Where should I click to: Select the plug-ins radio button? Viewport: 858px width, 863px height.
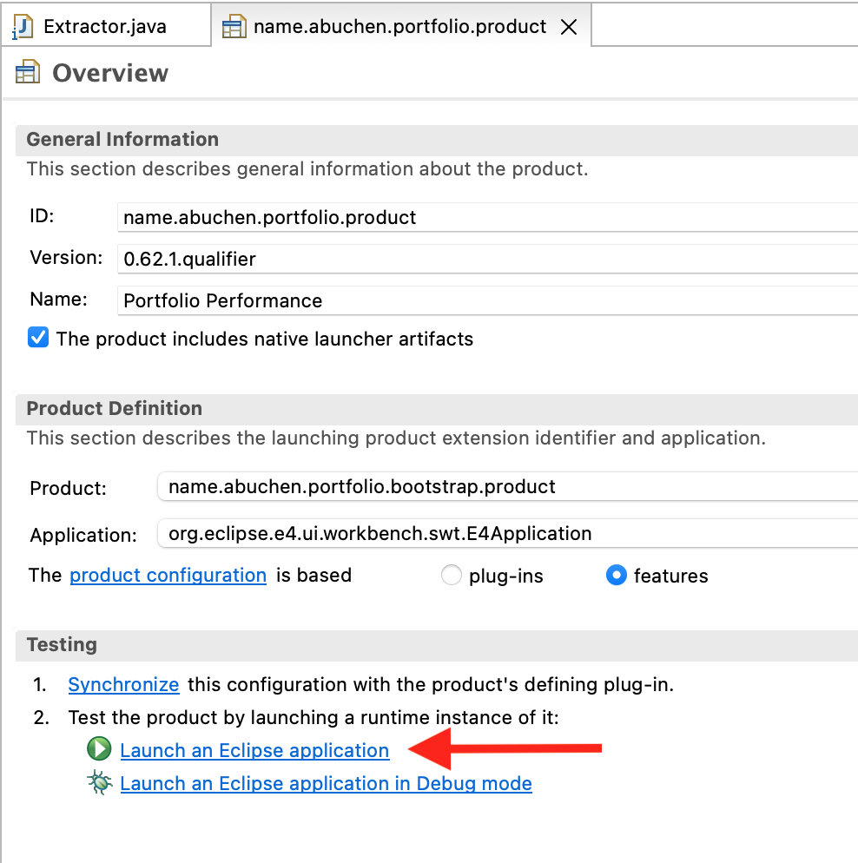pyautogui.click(x=452, y=576)
